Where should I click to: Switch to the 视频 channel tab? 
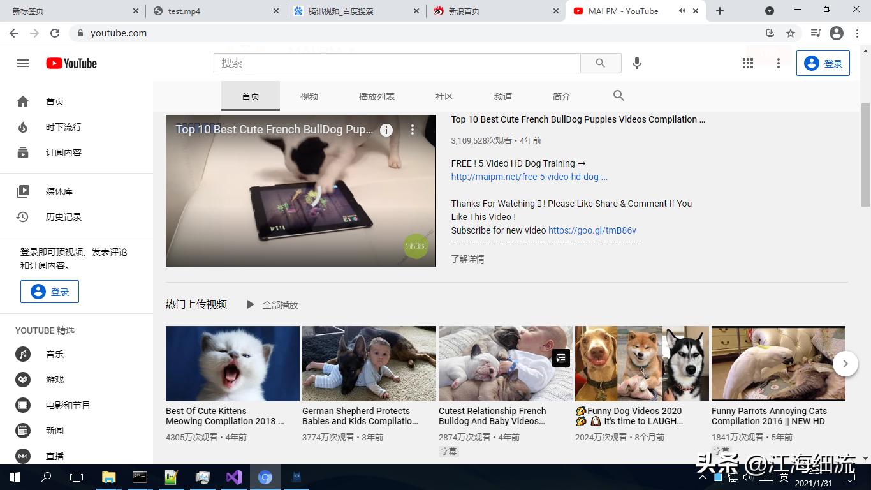click(x=309, y=96)
